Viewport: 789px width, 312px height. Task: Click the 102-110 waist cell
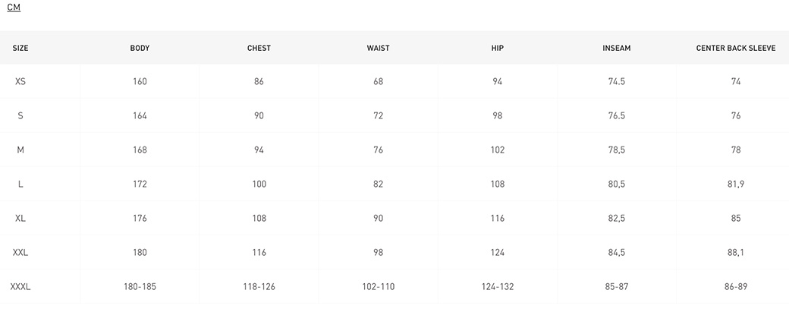[x=378, y=287]
